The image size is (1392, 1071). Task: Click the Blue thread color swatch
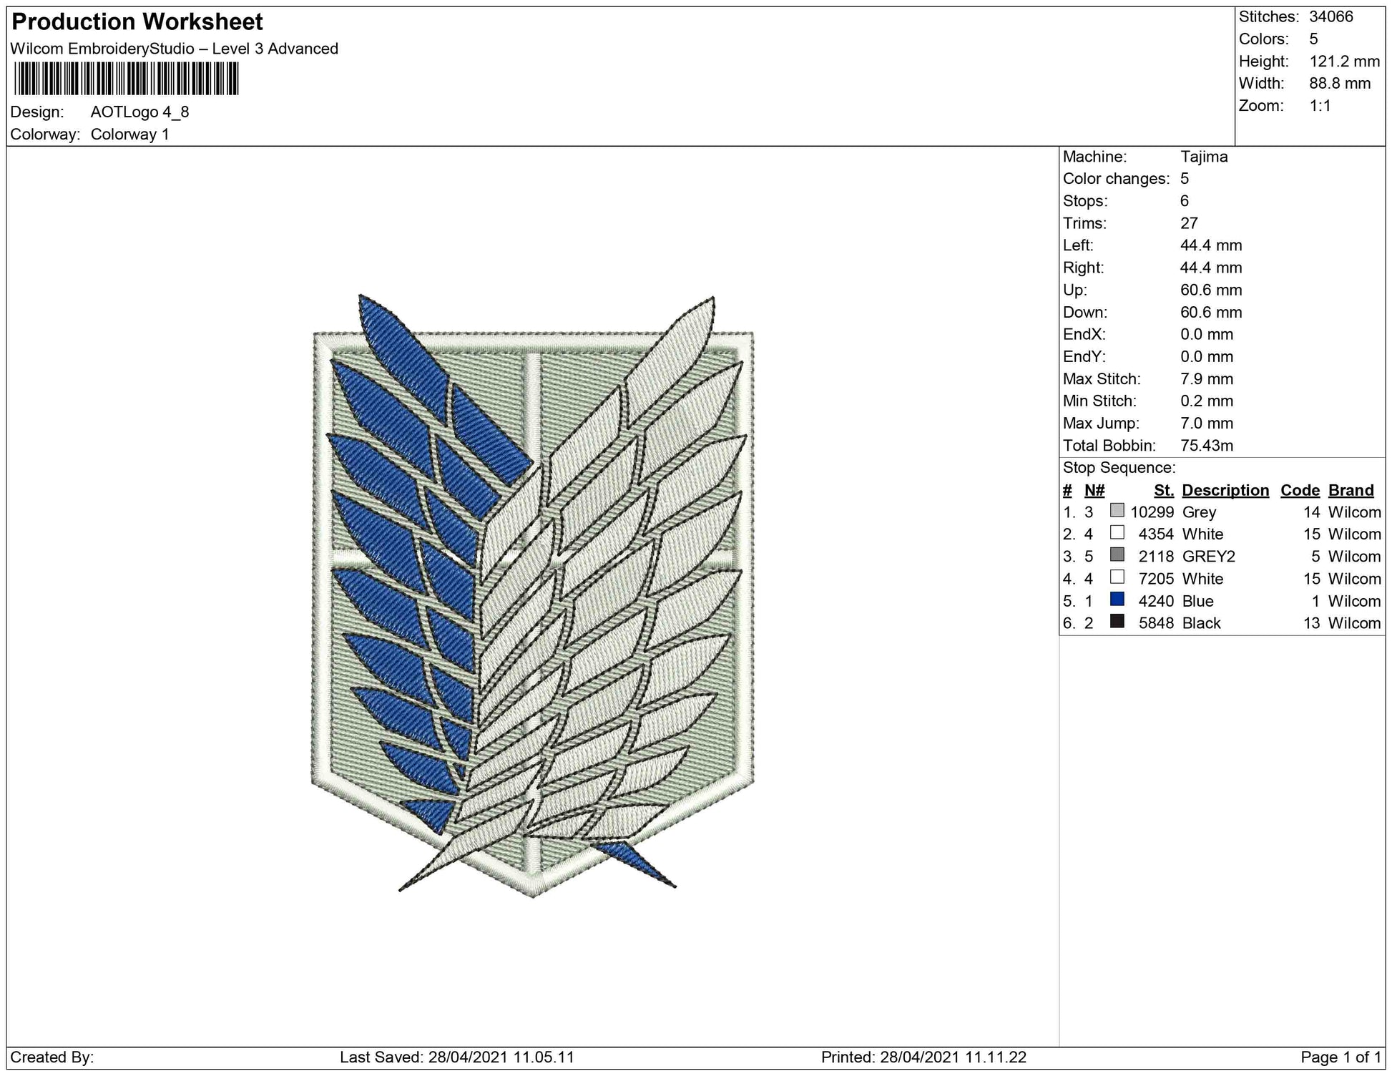pos(1117,600)
